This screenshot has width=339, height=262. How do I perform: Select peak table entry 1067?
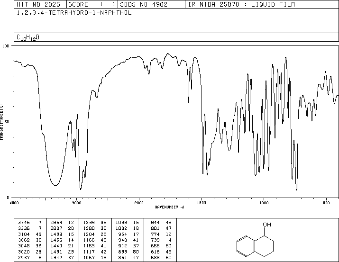pos(89,257)
